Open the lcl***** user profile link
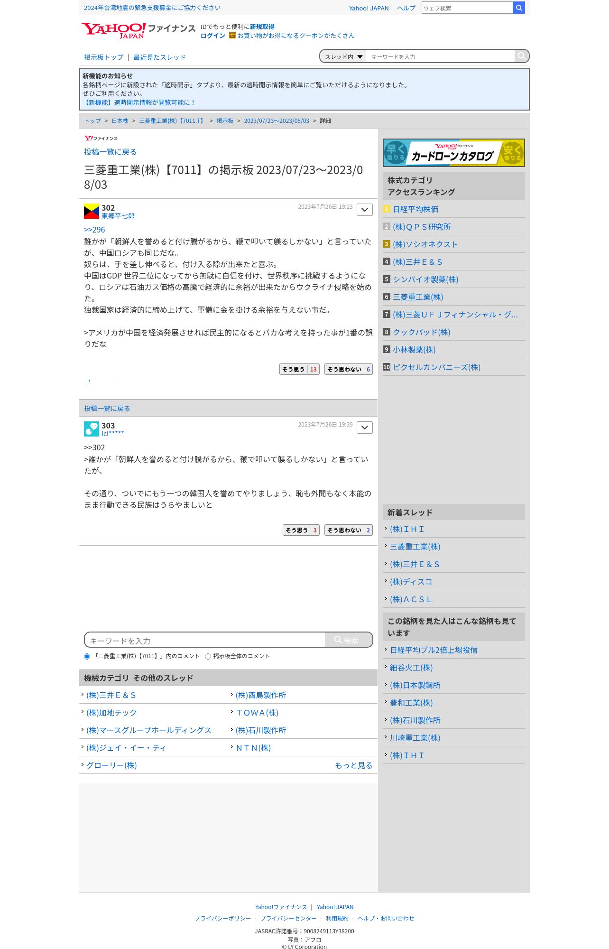This screenshot has height=949, width=609. [x=112, y=434]
